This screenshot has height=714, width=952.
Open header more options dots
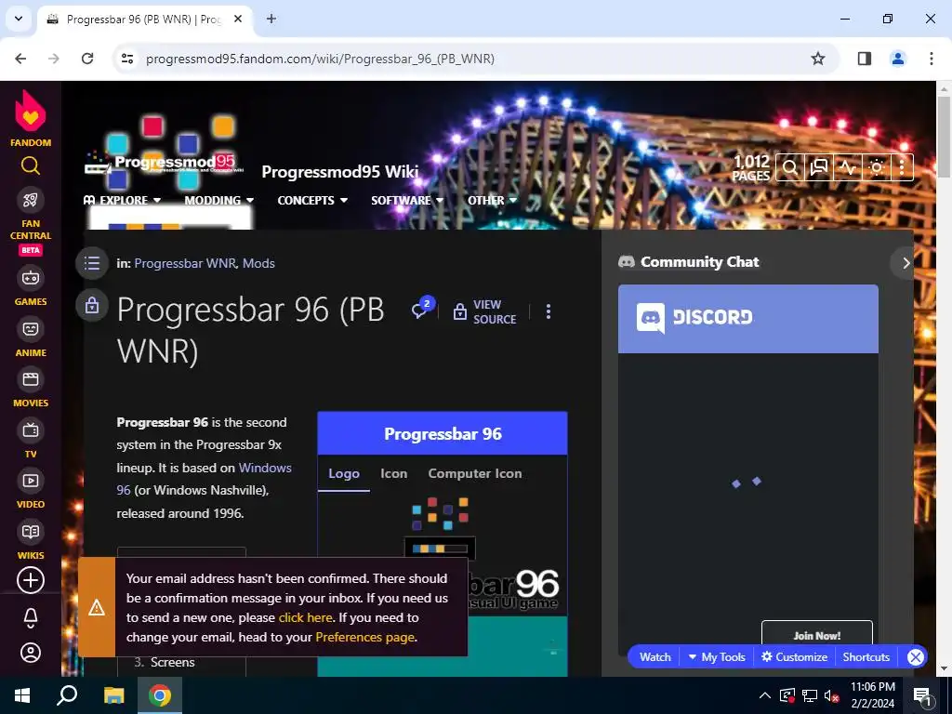point(902,167)
